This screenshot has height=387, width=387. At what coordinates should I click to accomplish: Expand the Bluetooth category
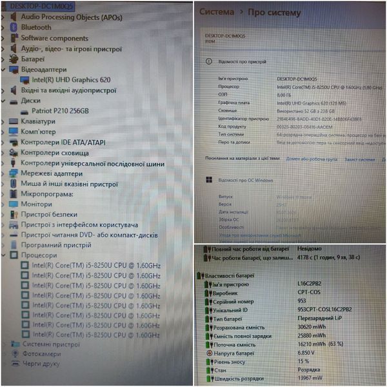[x=3, y=27]
